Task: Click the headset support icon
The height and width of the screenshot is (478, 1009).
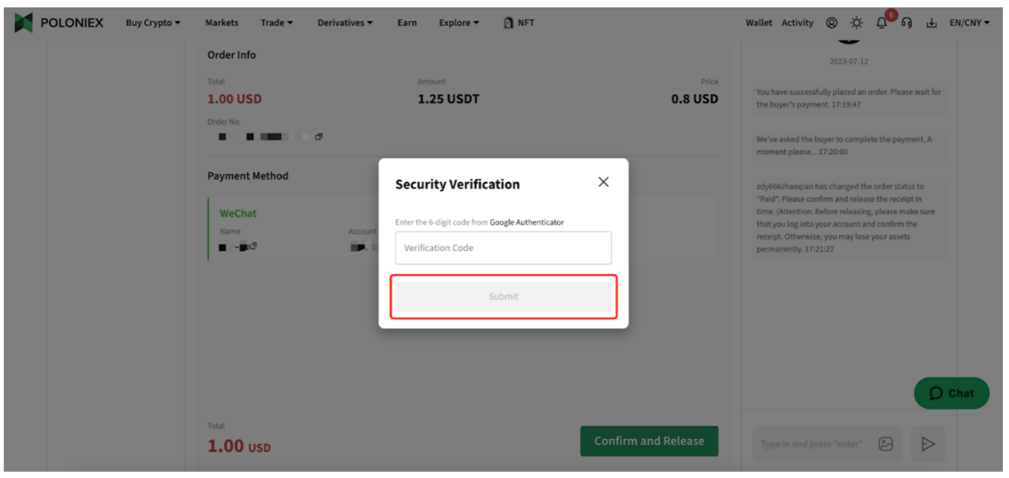Action: (x=906, y=23)
